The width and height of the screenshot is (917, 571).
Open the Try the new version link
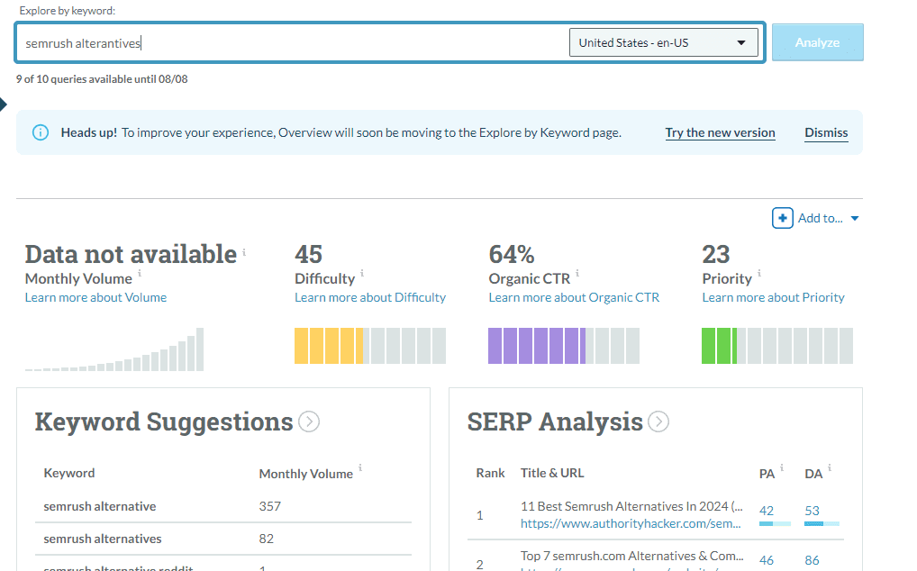(720, 132)
